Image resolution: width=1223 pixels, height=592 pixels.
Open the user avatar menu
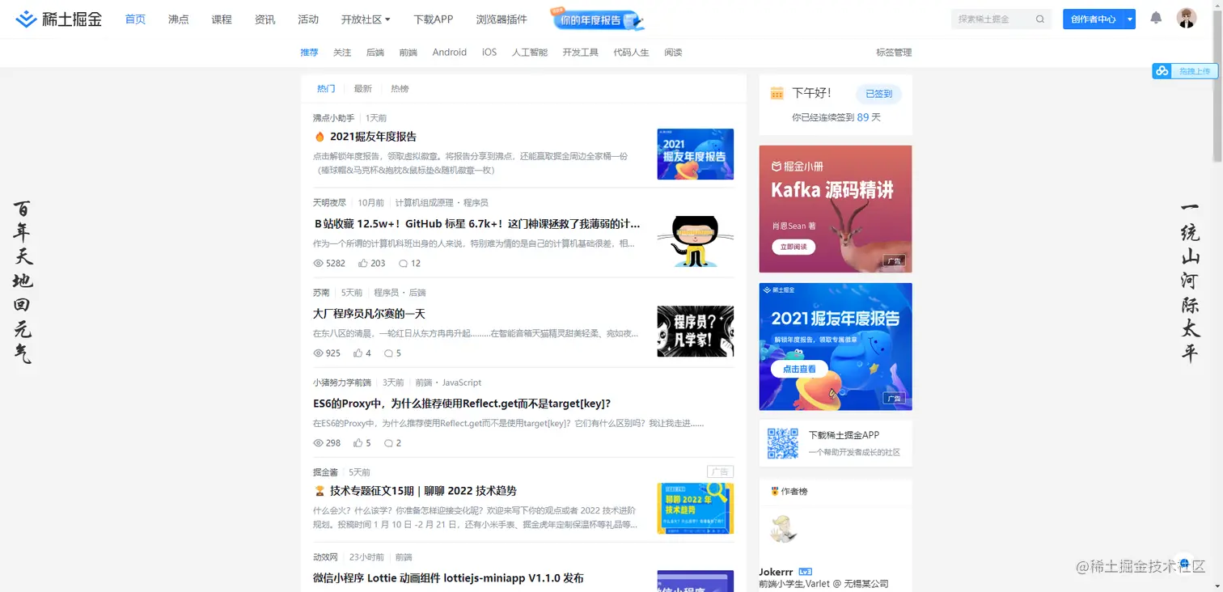click(x=1186, y=19)
